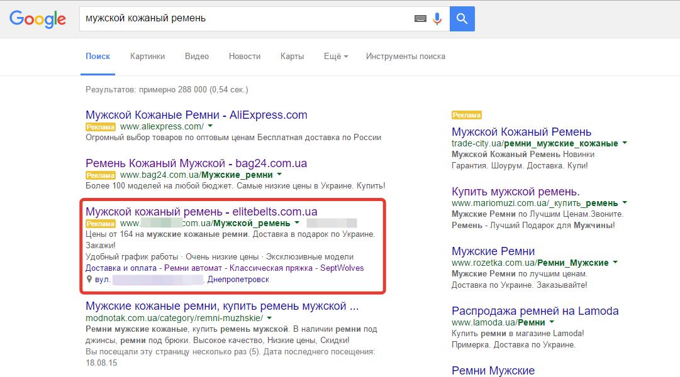680x377 pixels.
Task: Open Распродажа ремней на Lamoda link
Action: (x=535, y=311)
